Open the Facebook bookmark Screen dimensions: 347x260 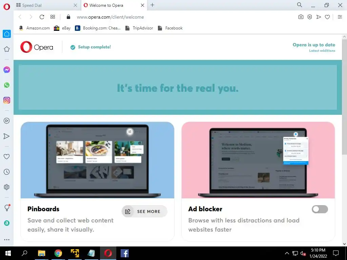170,28
